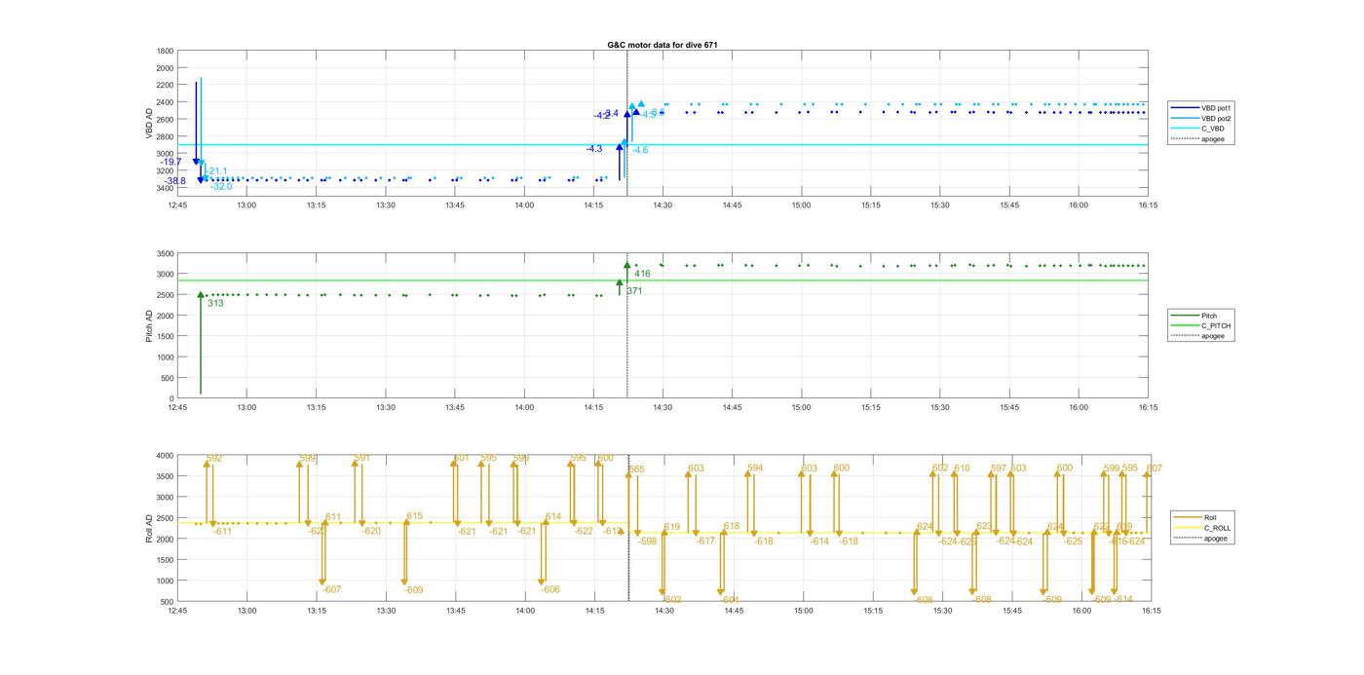Click the 'Pitch AD' y-axis label

point(150,326)
